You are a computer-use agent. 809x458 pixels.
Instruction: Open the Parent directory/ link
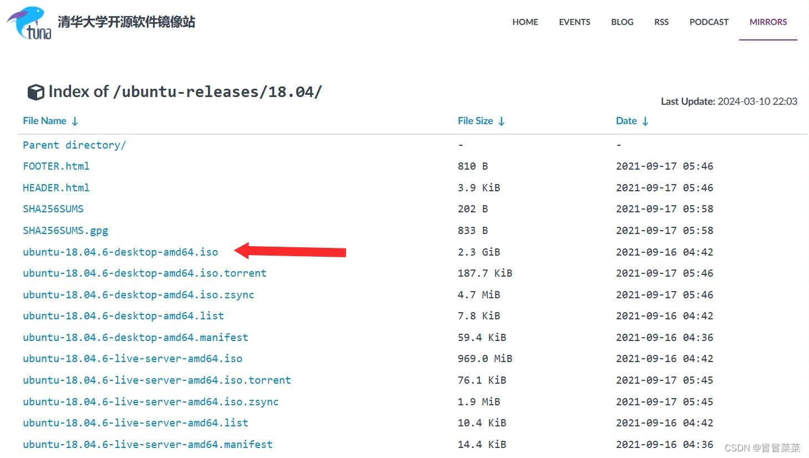74,145
